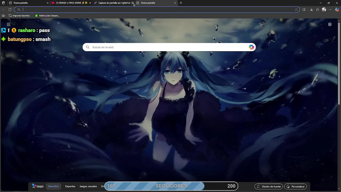Open the apps grid launcher
341x192 pixels.
tap(9, 24)
